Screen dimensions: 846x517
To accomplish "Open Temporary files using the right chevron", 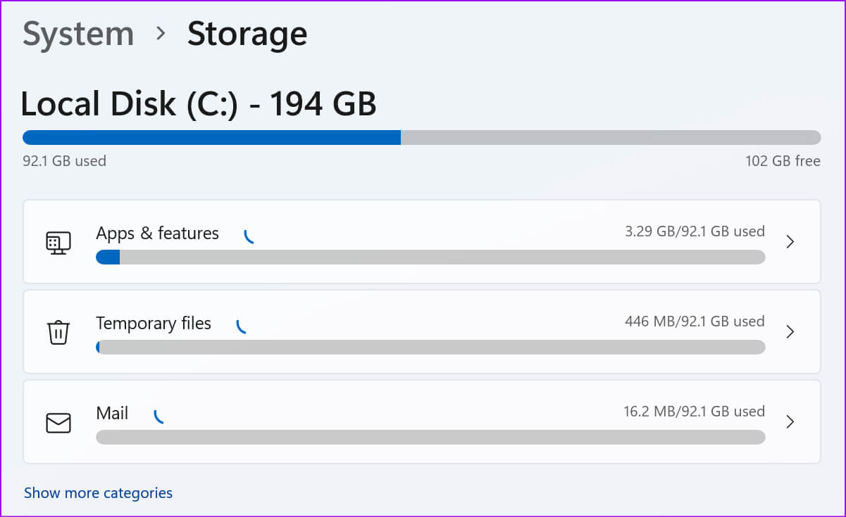I will (x=790, y=332).
